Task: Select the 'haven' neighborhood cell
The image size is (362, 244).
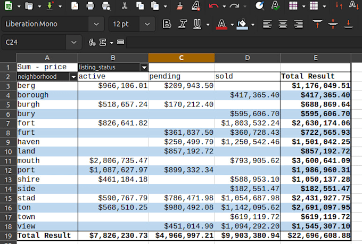Action: coord(47,142)
